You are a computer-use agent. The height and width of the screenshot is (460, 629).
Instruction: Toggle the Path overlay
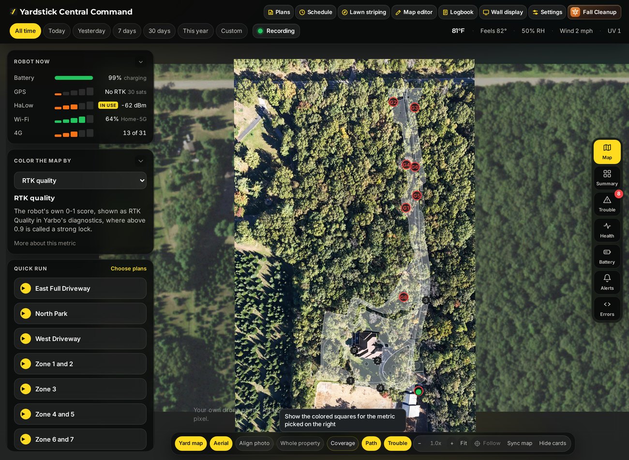[x=371, y=444]
